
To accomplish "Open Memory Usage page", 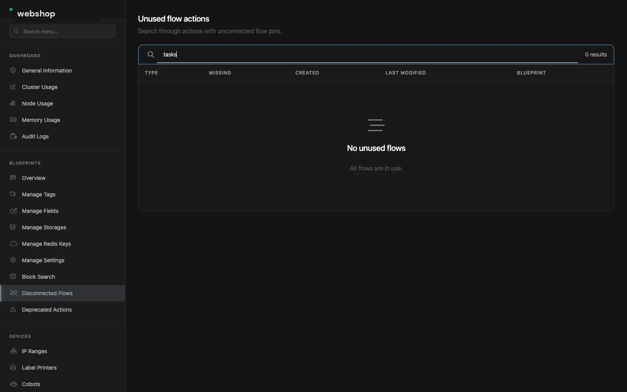I will click(x=63, y=120).
